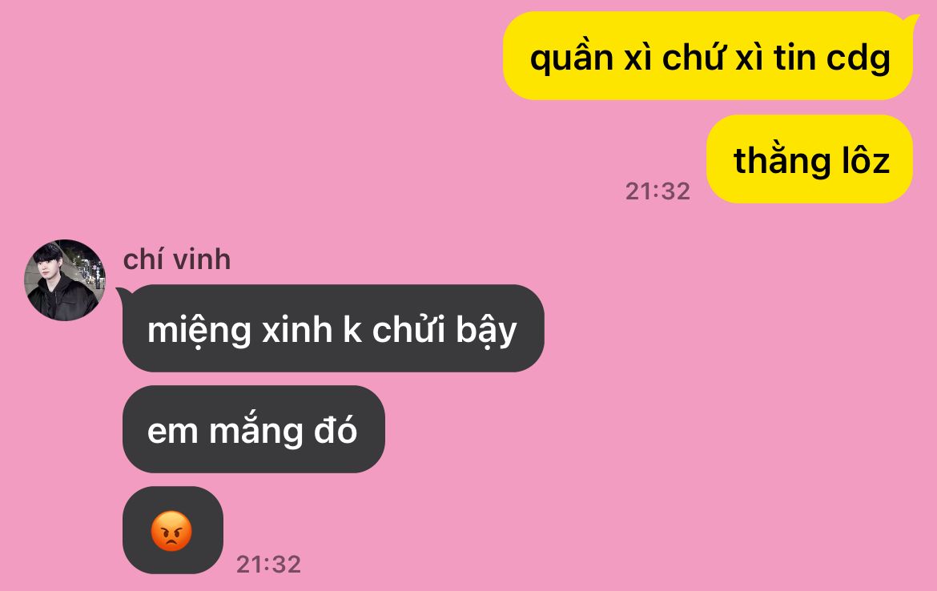Tap the angry face emoji
This screenshot has width=937, height=591.
coord(171,531)
